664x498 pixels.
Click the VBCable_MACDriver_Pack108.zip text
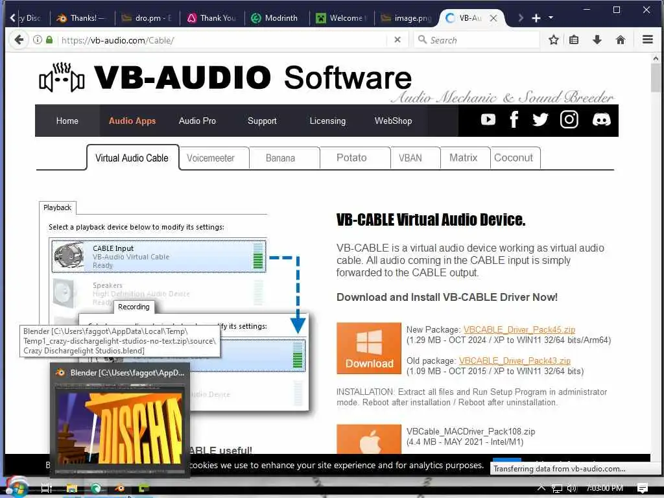coord(471,431)
